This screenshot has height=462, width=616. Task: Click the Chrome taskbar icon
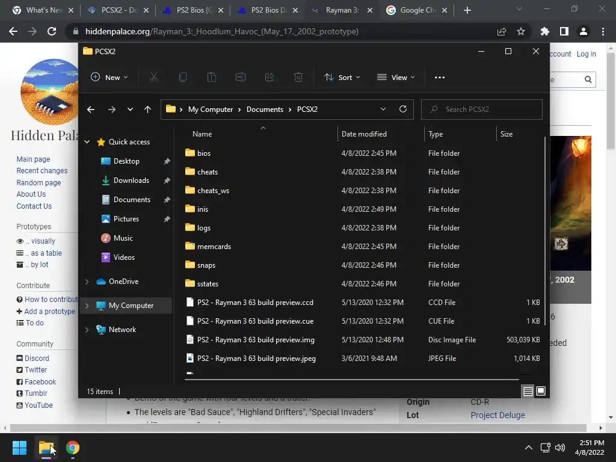[x=73, y=448]
